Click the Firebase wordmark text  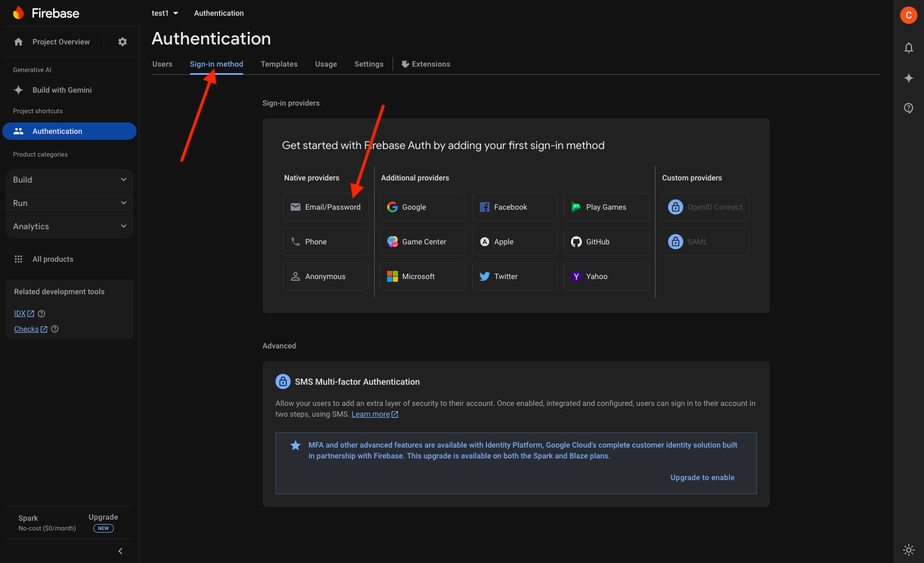[55, 13]
